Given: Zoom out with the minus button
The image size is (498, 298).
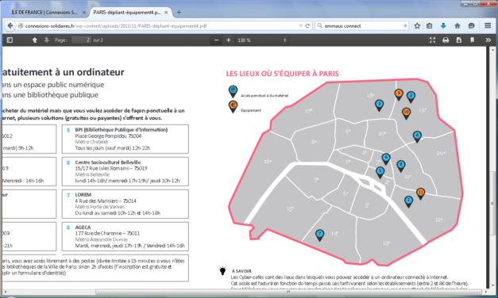Looking at the screenshot, I should point(216,40).
